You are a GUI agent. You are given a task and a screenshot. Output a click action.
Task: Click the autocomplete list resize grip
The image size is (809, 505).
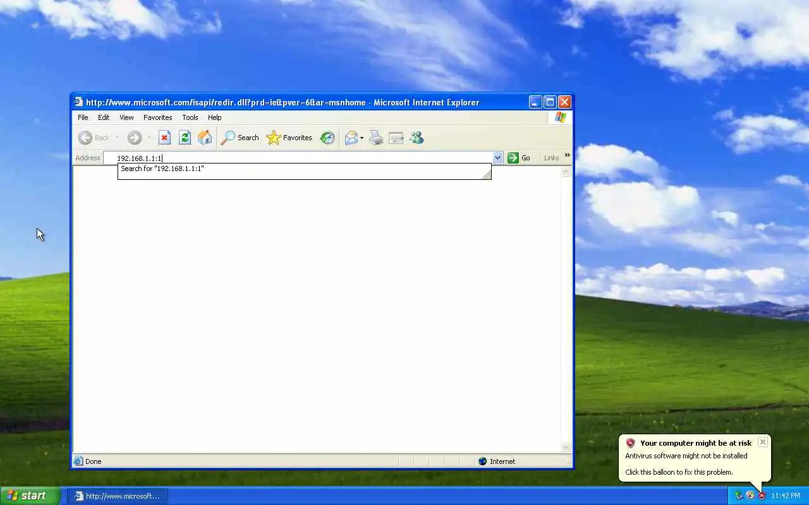[x=487, y=175]
